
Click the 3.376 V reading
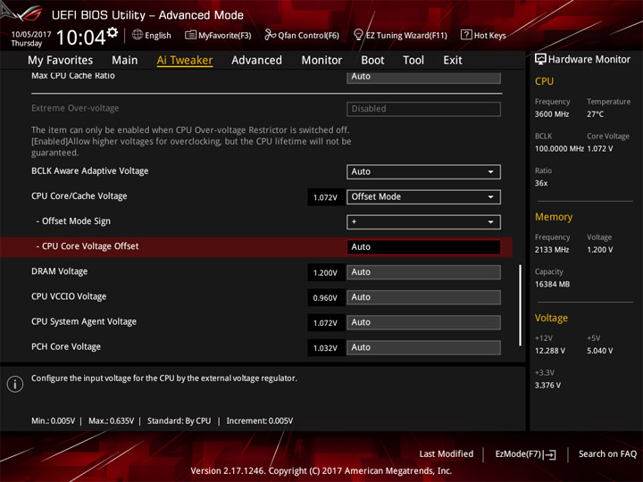(x=547, y=386)
